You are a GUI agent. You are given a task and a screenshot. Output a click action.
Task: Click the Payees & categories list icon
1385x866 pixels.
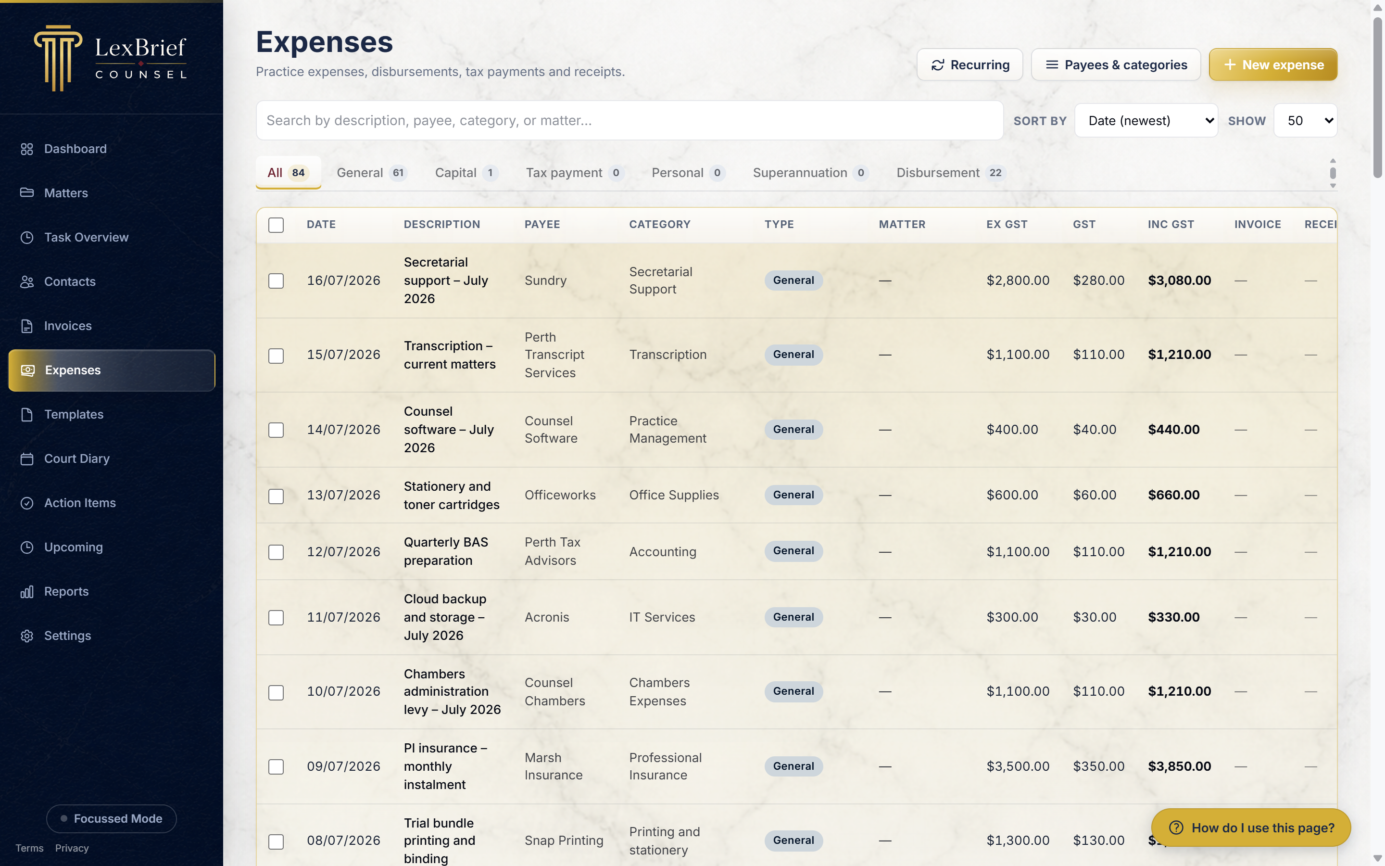(1052, 65)
